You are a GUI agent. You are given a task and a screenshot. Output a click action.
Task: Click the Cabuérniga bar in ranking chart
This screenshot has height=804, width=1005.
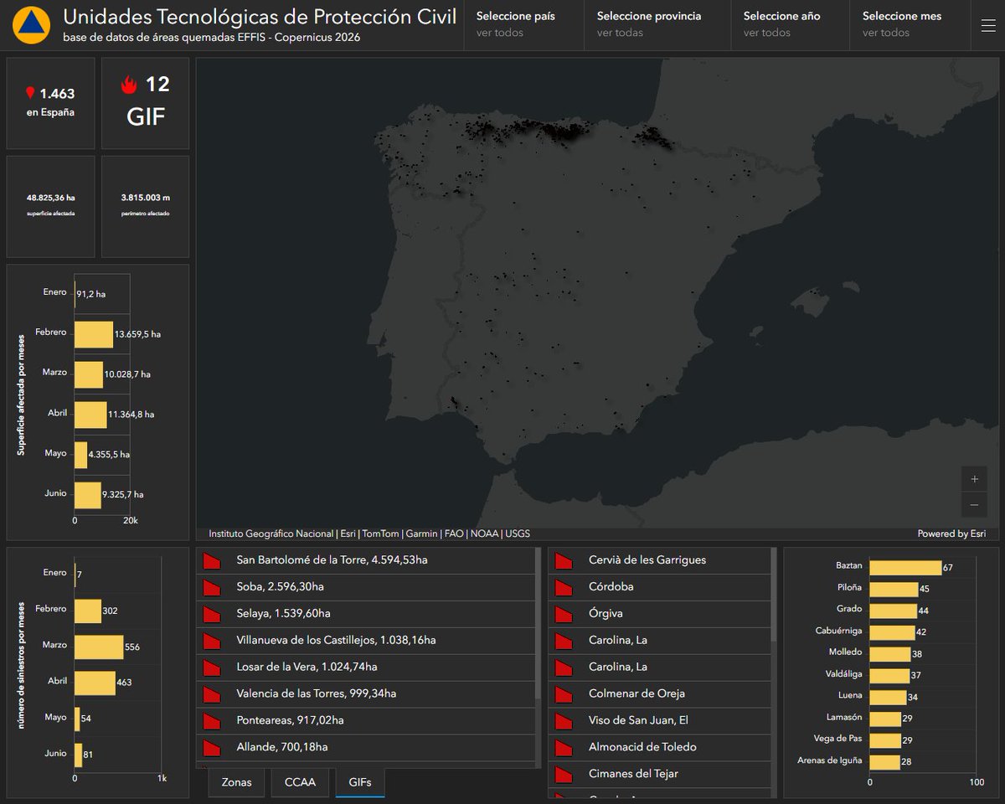click(892, 632)
